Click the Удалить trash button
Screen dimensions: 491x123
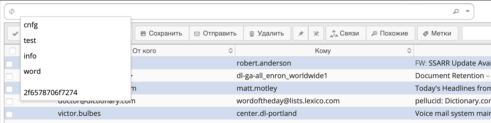(x=267, y=33)
